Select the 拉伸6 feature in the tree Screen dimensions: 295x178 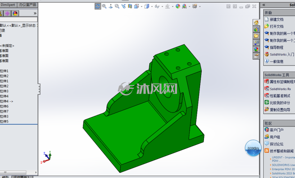[4, 106]
